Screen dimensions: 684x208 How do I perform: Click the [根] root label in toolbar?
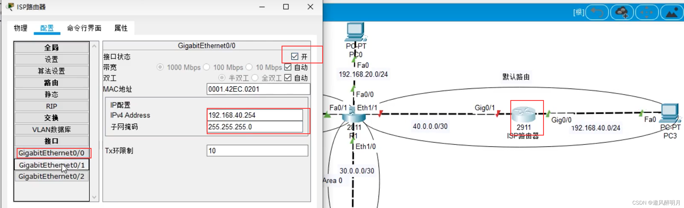579,12
